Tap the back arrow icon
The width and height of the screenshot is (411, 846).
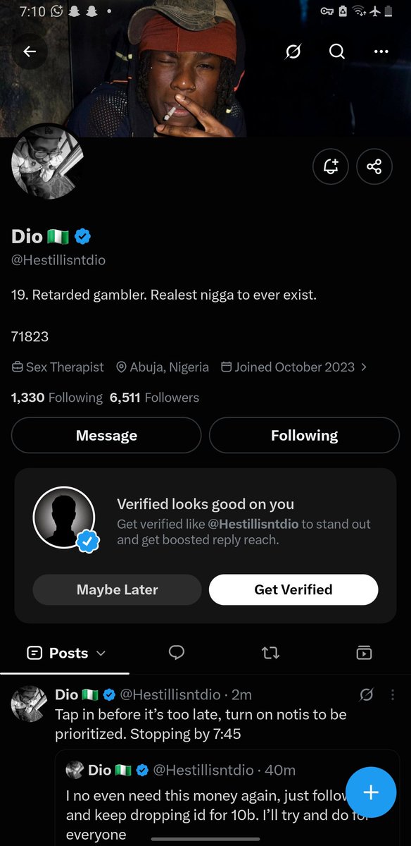(30, 51)
